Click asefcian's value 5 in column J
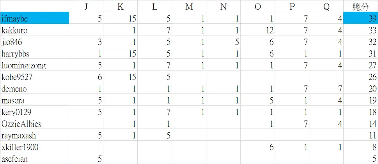Image resolution: width=378 pixels, height=164 pixels. click(86, 159)
